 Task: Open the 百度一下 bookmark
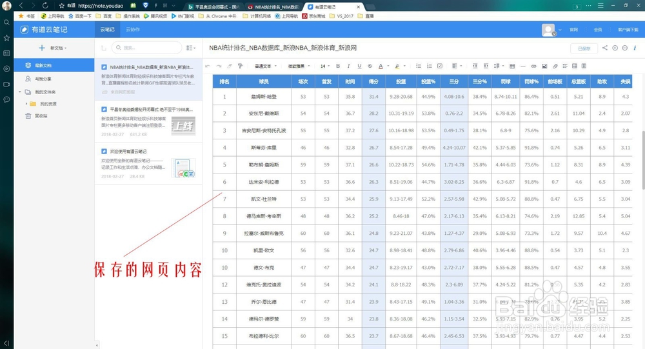(80, 16)
